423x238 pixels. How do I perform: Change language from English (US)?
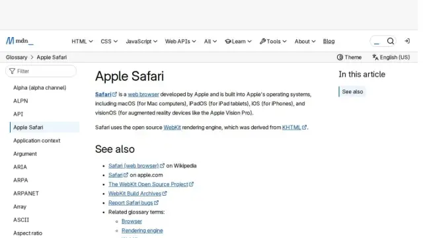[391, 58]
